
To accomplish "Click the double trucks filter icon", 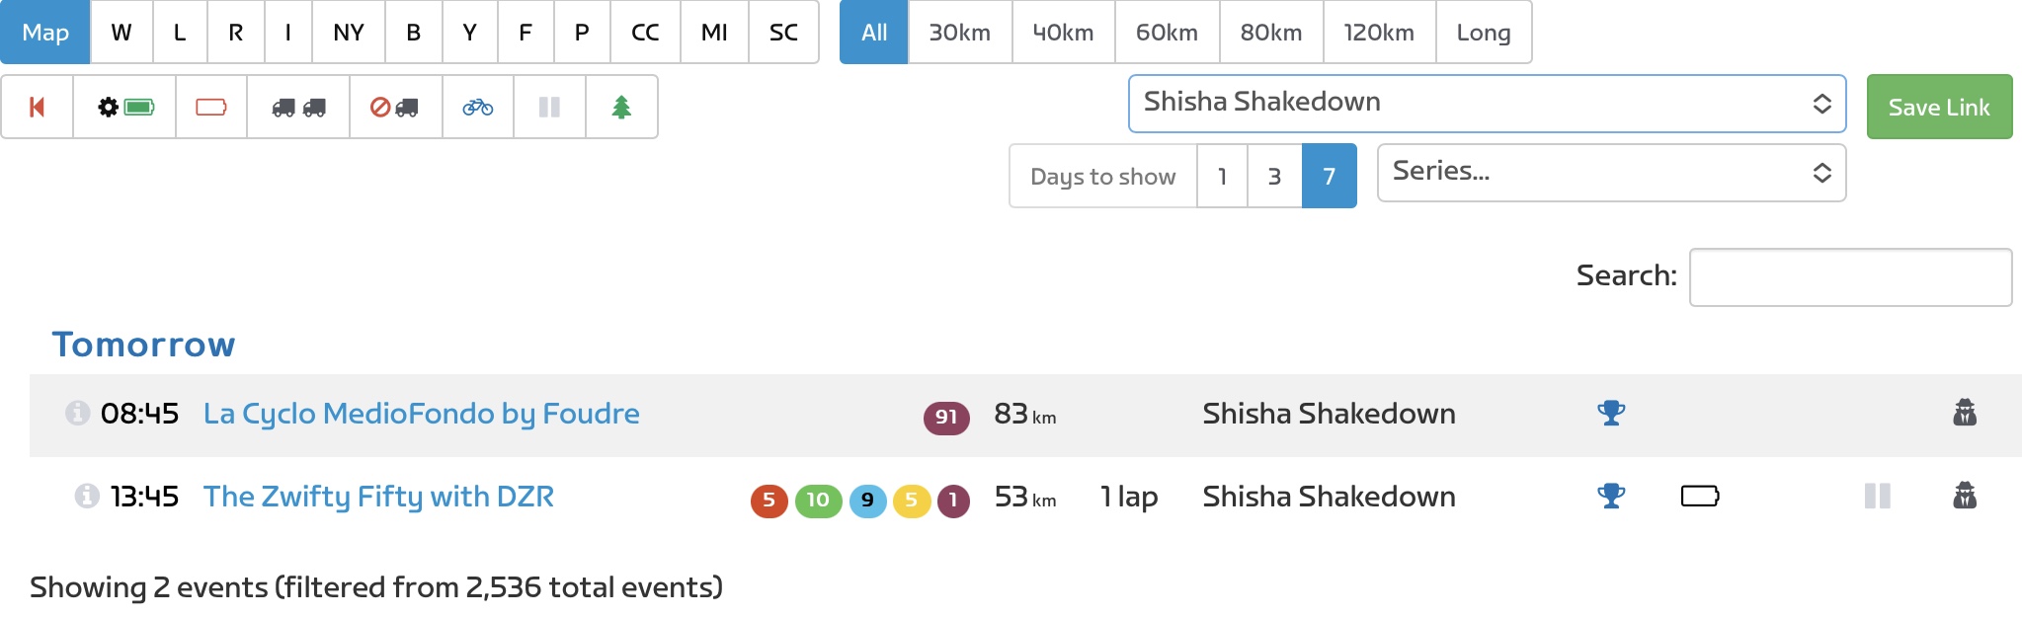I will point(298,107).
